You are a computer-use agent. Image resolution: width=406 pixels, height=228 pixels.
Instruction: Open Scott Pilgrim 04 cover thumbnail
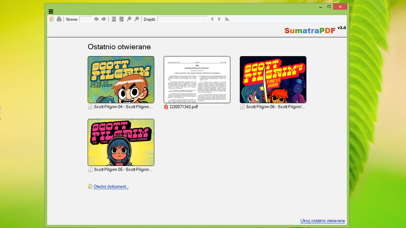pyautogui.click(x=121, y=79)
